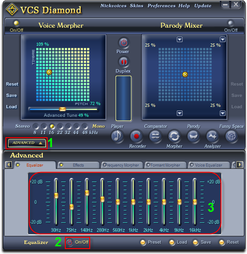Switch to the Voice Equalizer tab
Image resolution: width=247 pixels, height=254 pixels.
208,165
